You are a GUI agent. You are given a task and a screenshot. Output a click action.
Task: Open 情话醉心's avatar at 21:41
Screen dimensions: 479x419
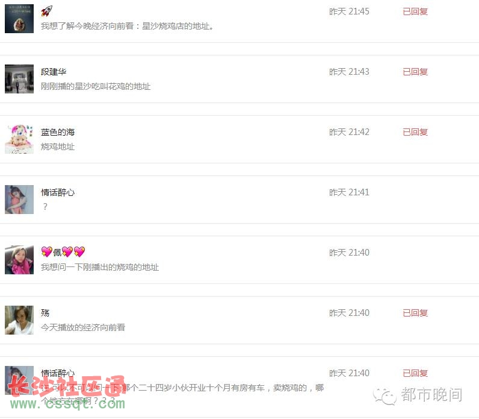point(19,200)
